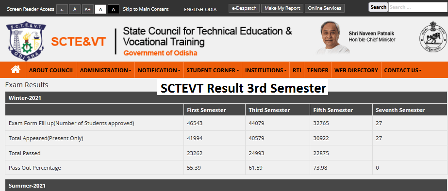Expand the CONTACT US dropdown menu
The height and width of the screenshot is (191, 448).
[403, 70]
